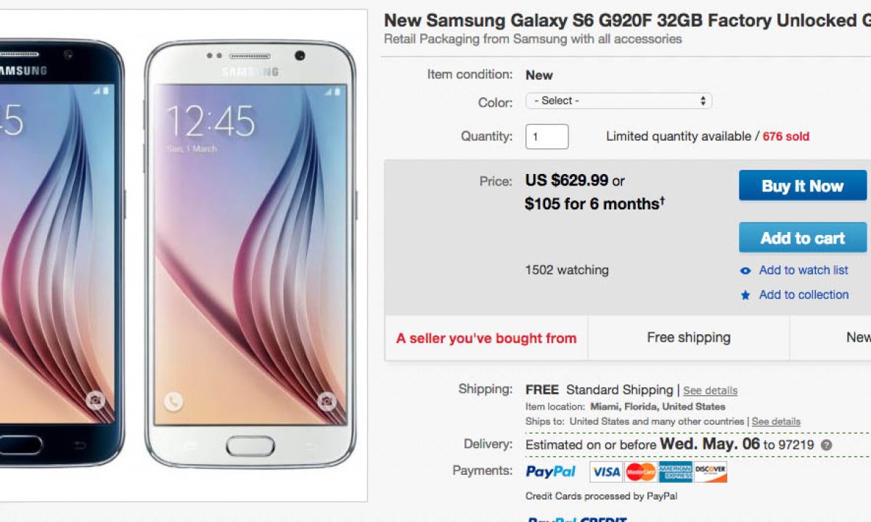The image size is (871, 522).
Task: Click the star icon beside Add to collection
Action: tap(745, 295)
